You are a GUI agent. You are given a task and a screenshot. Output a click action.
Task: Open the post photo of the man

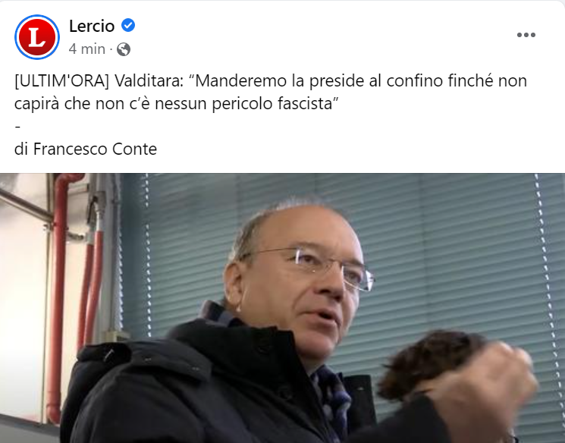pyautogui.click(x=282, y=308)
